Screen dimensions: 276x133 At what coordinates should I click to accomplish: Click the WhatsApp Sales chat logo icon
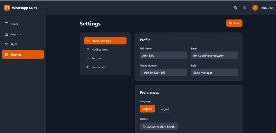tap(7, 8)
